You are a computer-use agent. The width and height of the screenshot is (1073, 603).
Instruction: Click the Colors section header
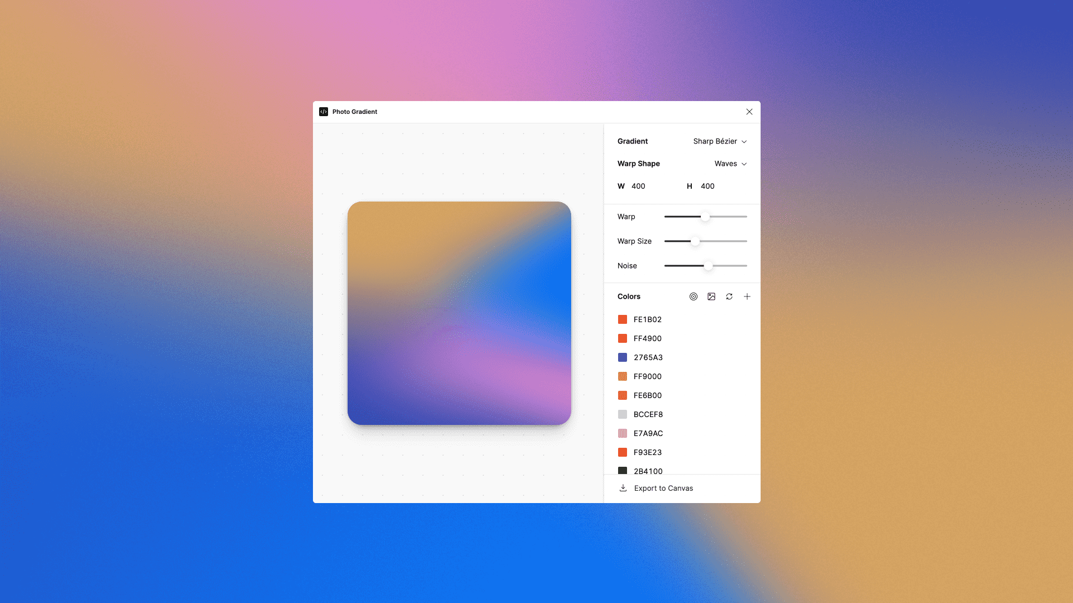pyautogui.click(x=629, y=296)
